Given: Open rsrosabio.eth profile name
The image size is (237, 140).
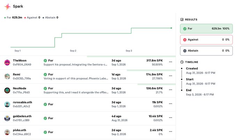Looking at the screenshot, I should pos(23,102).
